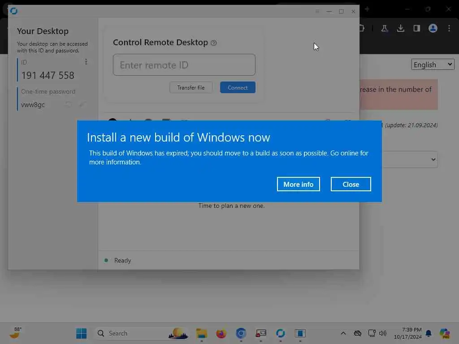Toggle Chrome side panel icon

416,28
